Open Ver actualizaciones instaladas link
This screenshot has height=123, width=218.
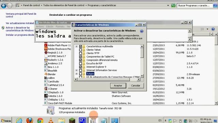(20, 23)
